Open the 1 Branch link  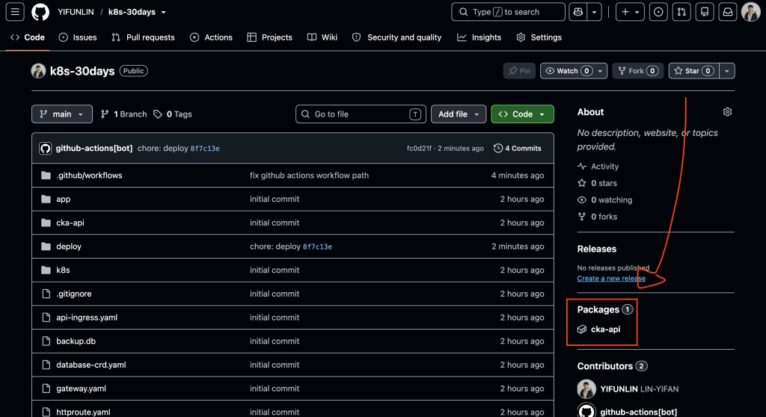(123, 114)
